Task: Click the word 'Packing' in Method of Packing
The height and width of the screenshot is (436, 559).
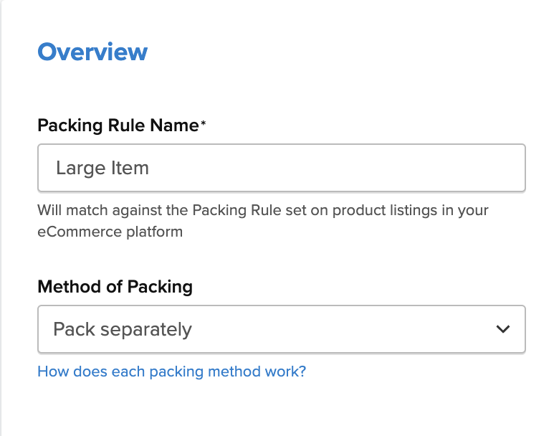Action: point(161,287)
